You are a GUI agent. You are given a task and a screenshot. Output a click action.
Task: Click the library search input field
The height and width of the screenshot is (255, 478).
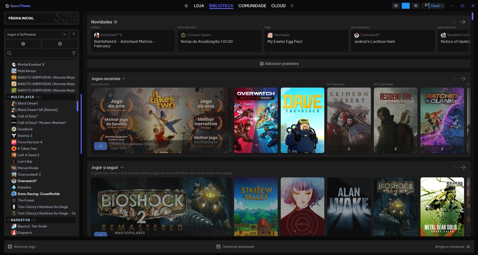pyautogui.click(x=42, y=53)
